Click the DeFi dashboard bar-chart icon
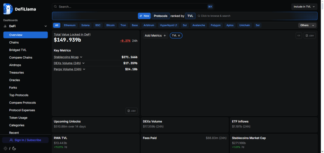Image resolution: width=324 pixels, height=153 pixels. (5, 26)
